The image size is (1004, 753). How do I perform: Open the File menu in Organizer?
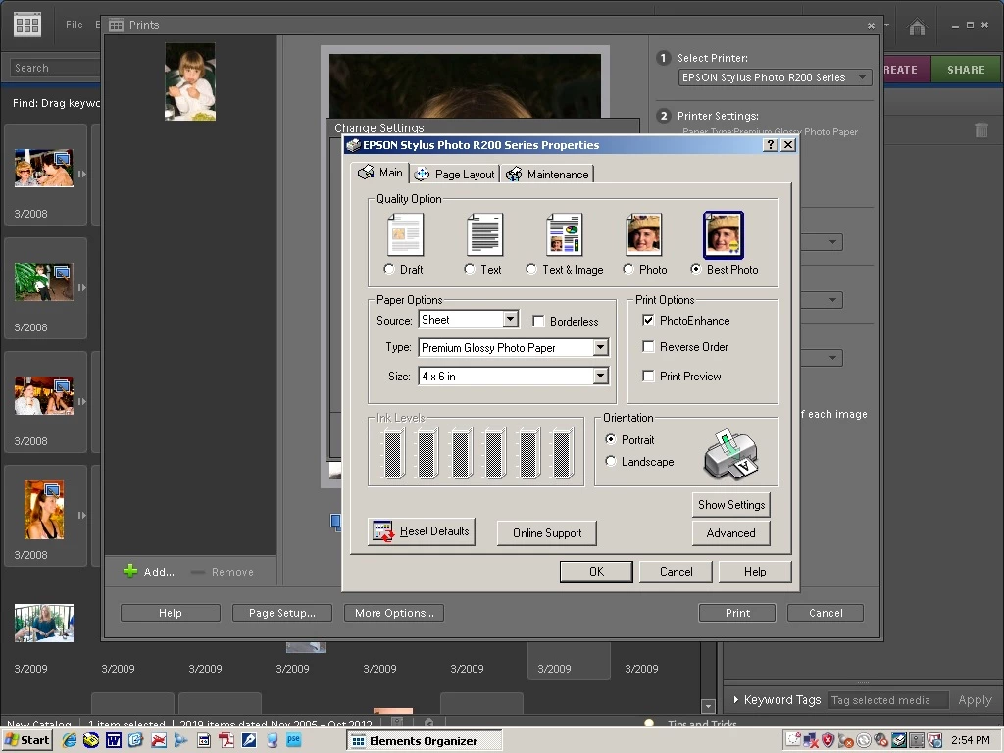[75, 25]
